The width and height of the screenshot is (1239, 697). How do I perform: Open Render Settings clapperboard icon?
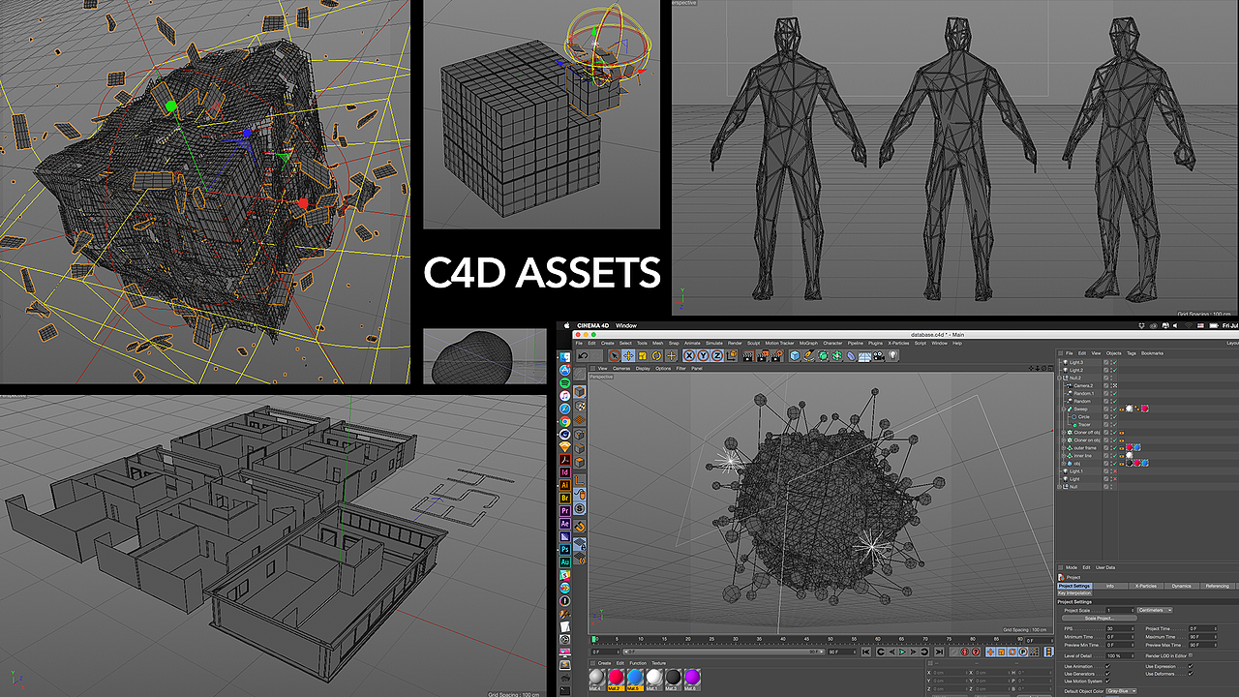pyautogui.click(x=777, y=355)
